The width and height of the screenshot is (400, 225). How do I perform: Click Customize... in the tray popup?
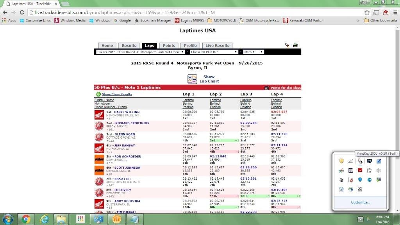tap(360, 202)
